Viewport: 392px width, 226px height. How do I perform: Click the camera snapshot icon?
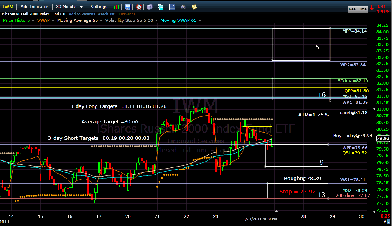coord(183,7)
